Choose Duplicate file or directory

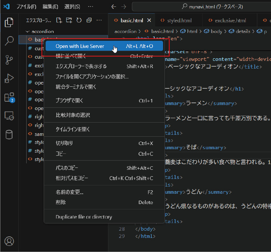point(104,217)
